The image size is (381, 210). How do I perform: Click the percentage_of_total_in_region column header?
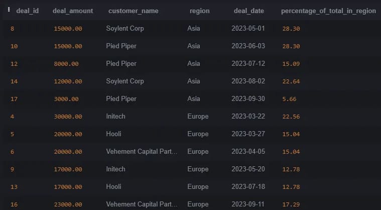coord(328,11)
